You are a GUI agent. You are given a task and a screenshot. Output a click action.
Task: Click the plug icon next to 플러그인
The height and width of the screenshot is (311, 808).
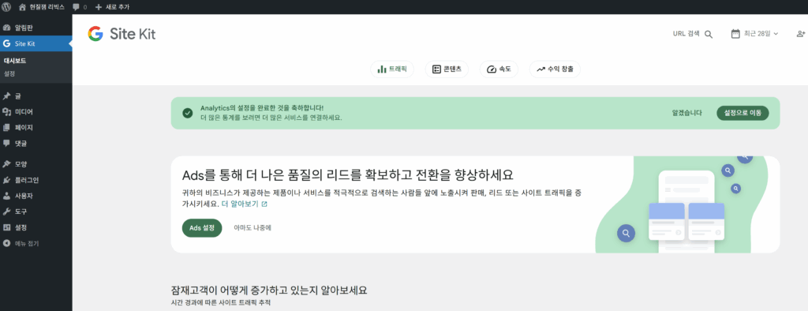click(x=6, y=180)
